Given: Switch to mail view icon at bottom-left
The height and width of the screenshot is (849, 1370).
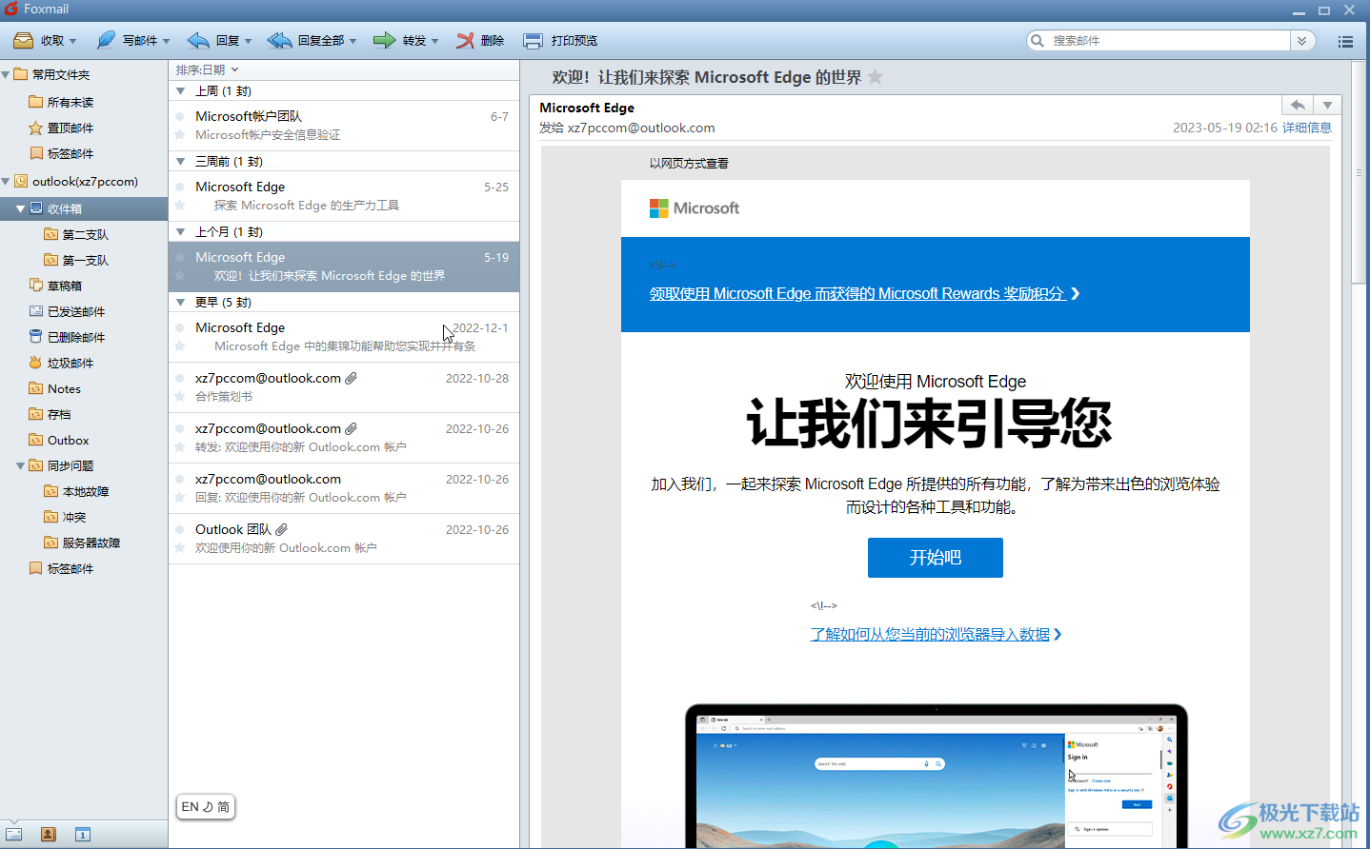Looking at the screenshot, I should tap(14, 835).
